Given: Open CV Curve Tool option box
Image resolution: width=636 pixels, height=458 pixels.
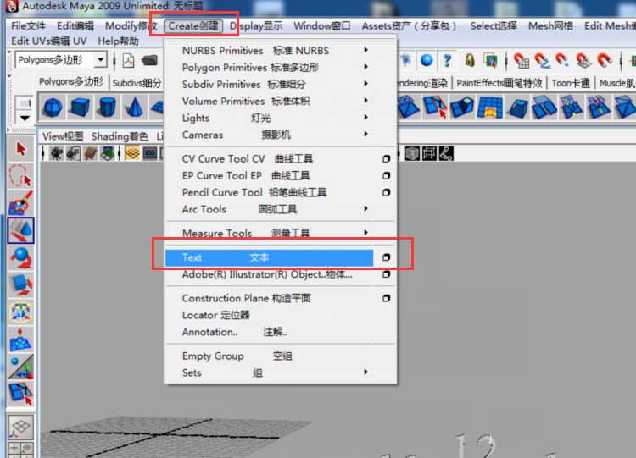Looking at the screenshot, I should [386, 159].
